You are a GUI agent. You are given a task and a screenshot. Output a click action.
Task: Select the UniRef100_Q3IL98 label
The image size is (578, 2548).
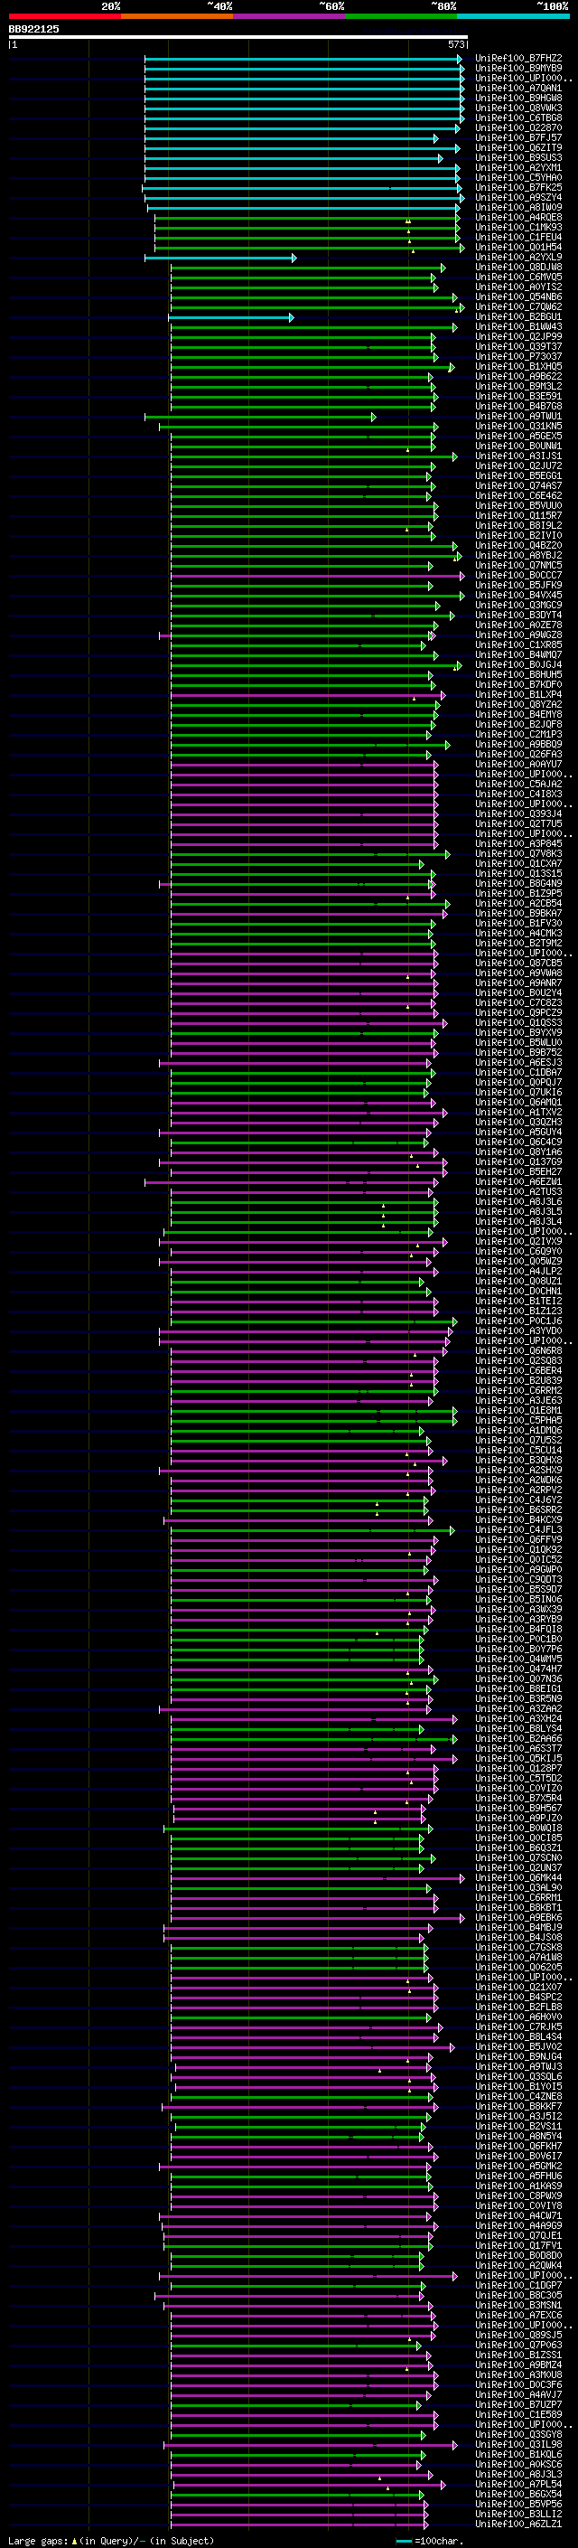[x=518, y=2444]
